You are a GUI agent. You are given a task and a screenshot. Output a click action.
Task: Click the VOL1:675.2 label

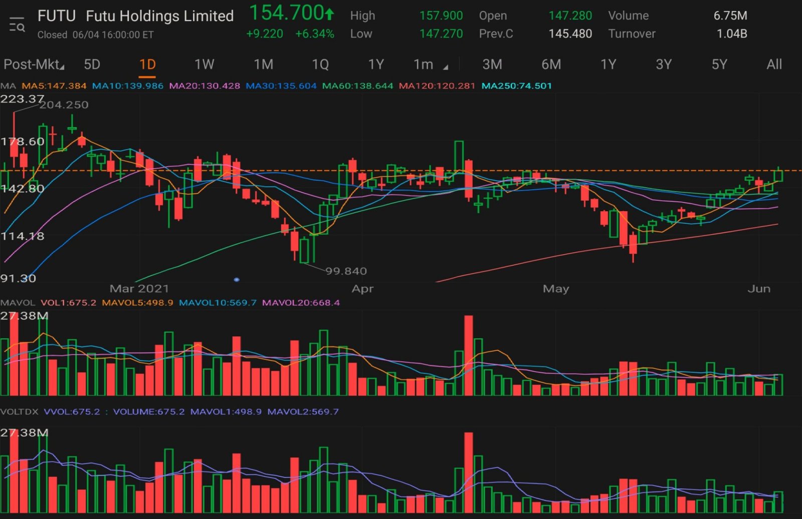(68, 303)
